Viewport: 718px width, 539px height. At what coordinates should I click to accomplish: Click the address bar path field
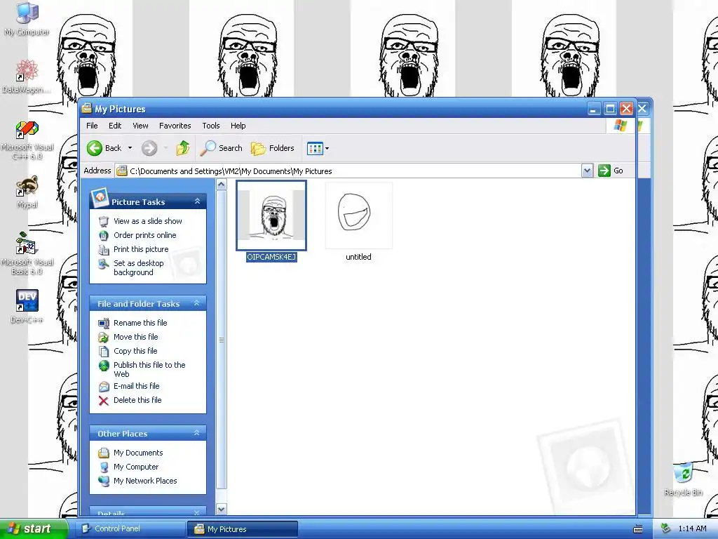click(348, 171)
